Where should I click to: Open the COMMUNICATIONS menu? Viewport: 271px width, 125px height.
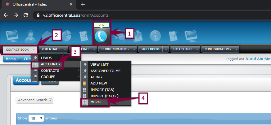click(x=115, y=49)
